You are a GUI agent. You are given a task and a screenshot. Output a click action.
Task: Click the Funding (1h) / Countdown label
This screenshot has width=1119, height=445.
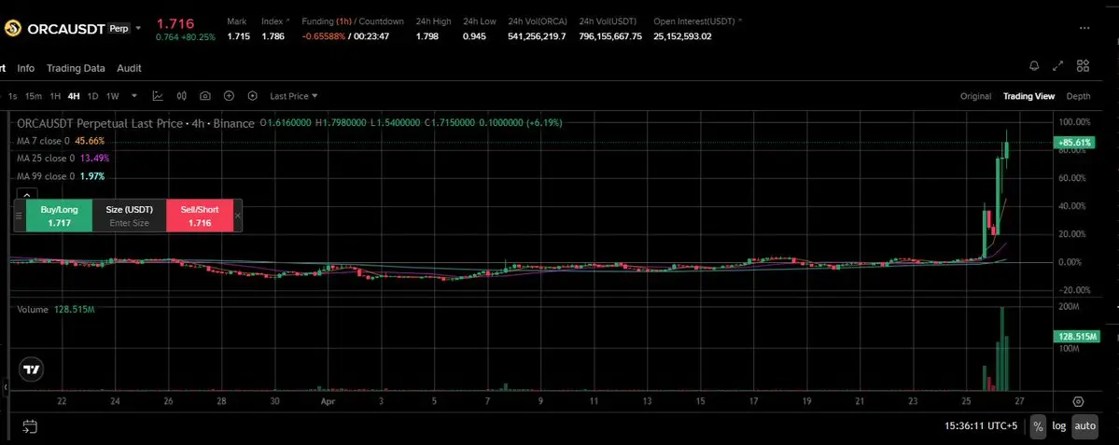pyautogui.click(x=353, y=21)
